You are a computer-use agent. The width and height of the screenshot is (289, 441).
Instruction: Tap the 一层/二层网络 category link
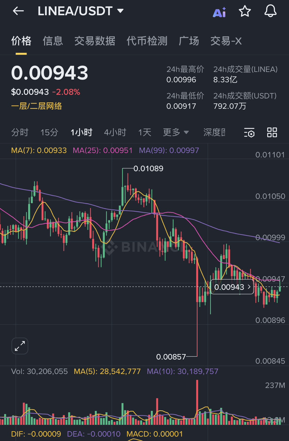point(37,106)
